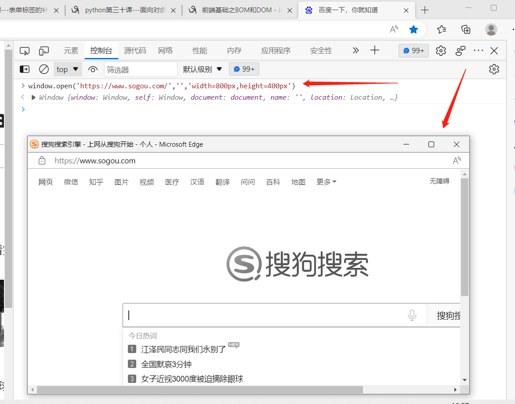Expand the 更多 dropdown on Sogou page
The width and height of the screenshot is (515, 404).
tap(326, 182)
